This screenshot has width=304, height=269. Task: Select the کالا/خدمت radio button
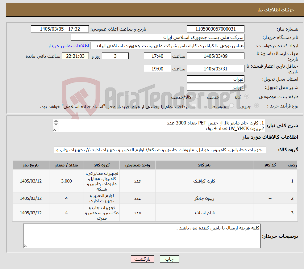pos(197,96)
